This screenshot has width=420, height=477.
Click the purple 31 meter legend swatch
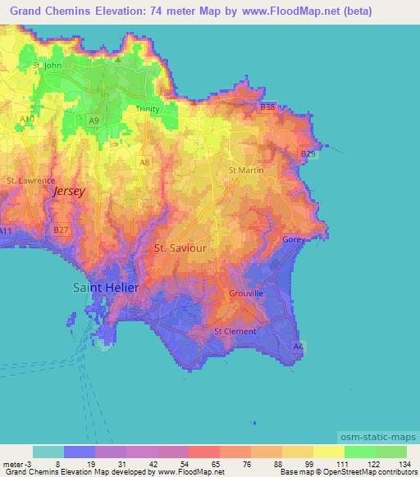pos(111,452)
